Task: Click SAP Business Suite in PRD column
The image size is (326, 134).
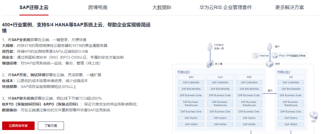Action: [x=249, y=95]
